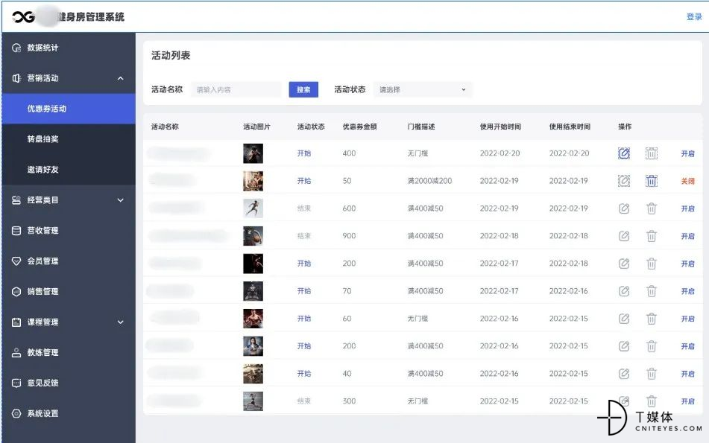Click 满2000减200 threshold text
This screenshot has height=443, width=709.
[x=429, y=181]
